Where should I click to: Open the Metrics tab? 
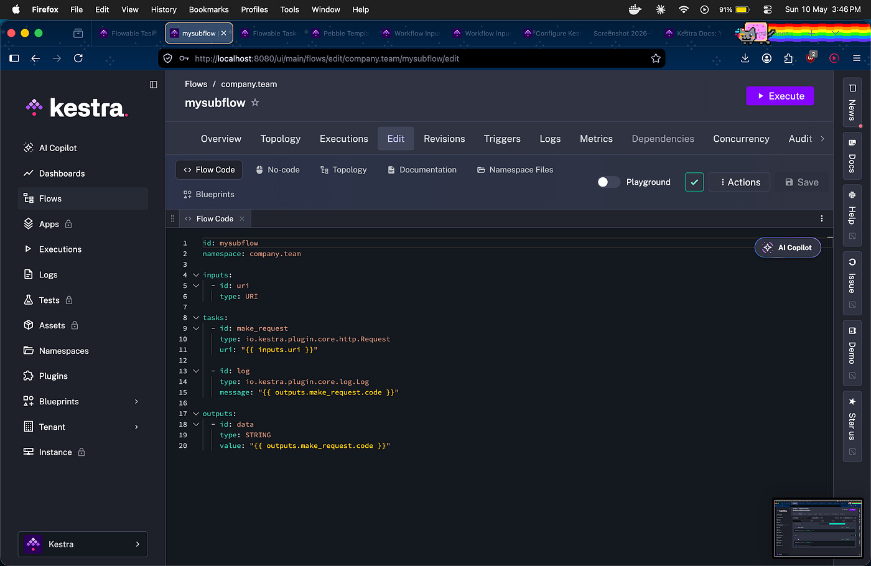596,139
